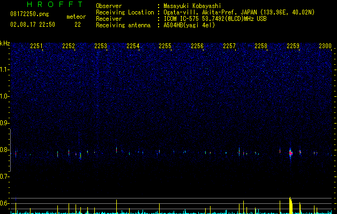Viewport: 337px width, 214px height.
Task: Click the 0.8 kHz axis label
Action: 4,150
